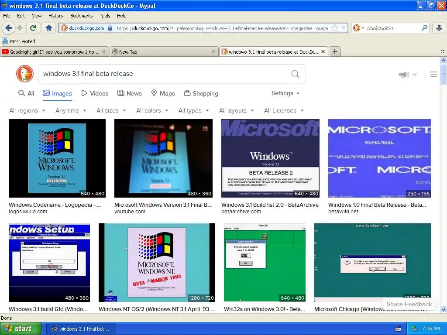Viewport: 447px width, 335px height.
Task: Open the blurry YouTube Windows 3.1 thumbnail
Action: pyautogui.click(x=163, y=158)
